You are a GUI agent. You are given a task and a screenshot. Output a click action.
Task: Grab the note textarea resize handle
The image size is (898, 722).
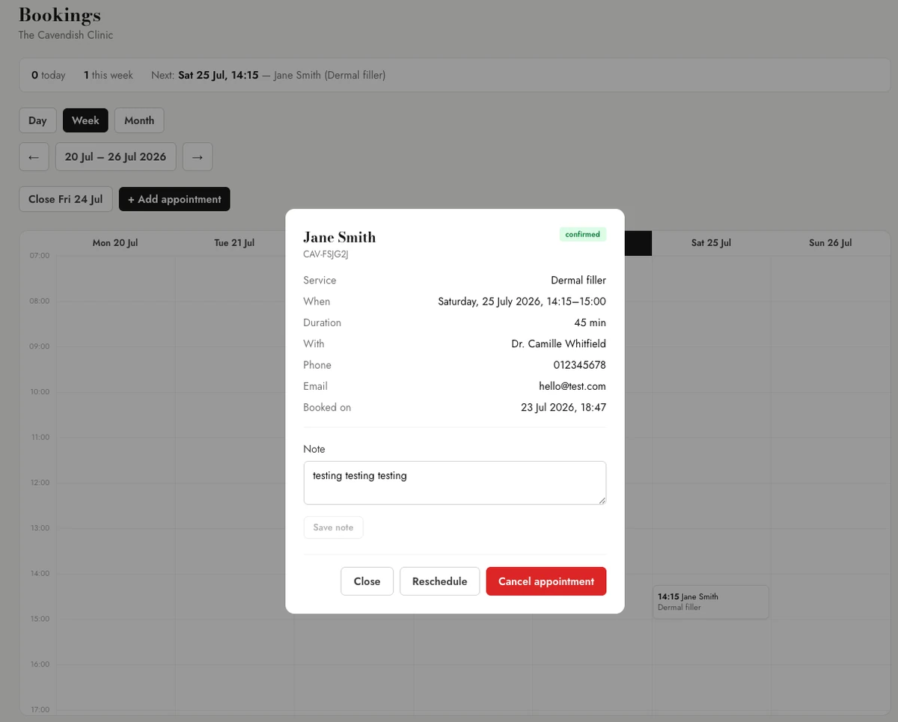tap(601, 500)
